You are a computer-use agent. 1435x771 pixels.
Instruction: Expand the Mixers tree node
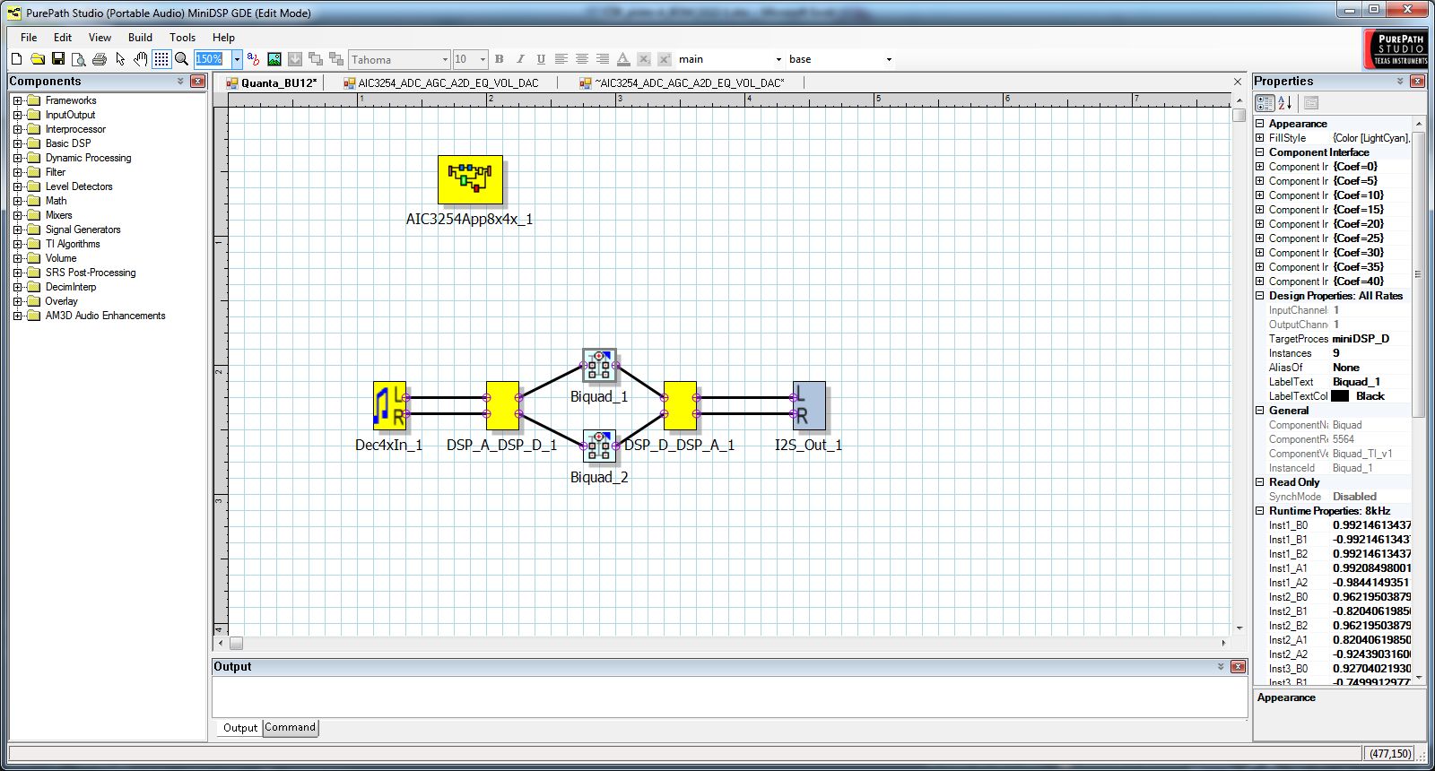pyautogui.click(x=17, y=215)
